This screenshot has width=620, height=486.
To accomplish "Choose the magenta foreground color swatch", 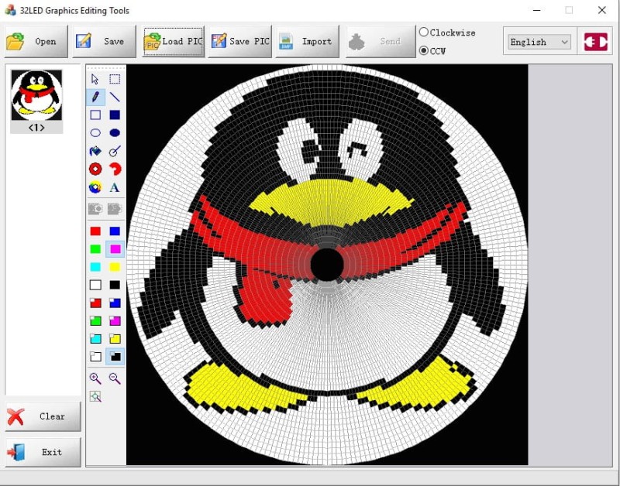I will 115,249.
